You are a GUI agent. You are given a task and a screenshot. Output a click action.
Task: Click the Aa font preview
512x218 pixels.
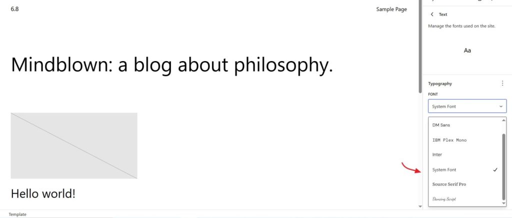(x=467, y=50)
